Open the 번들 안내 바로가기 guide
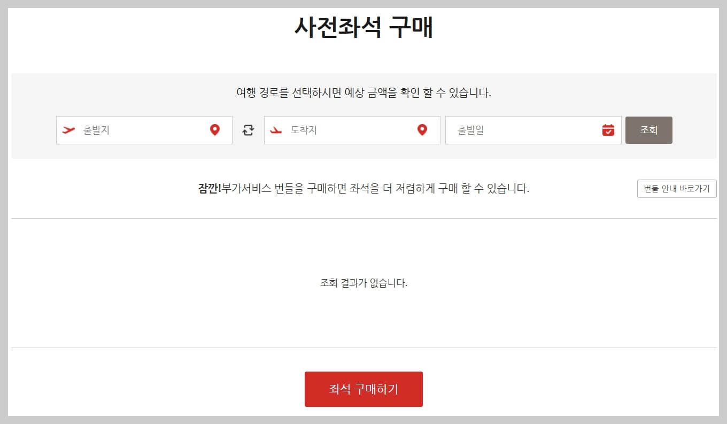The width and height of the screenshot is (727, 424). [x=677, y=188]
